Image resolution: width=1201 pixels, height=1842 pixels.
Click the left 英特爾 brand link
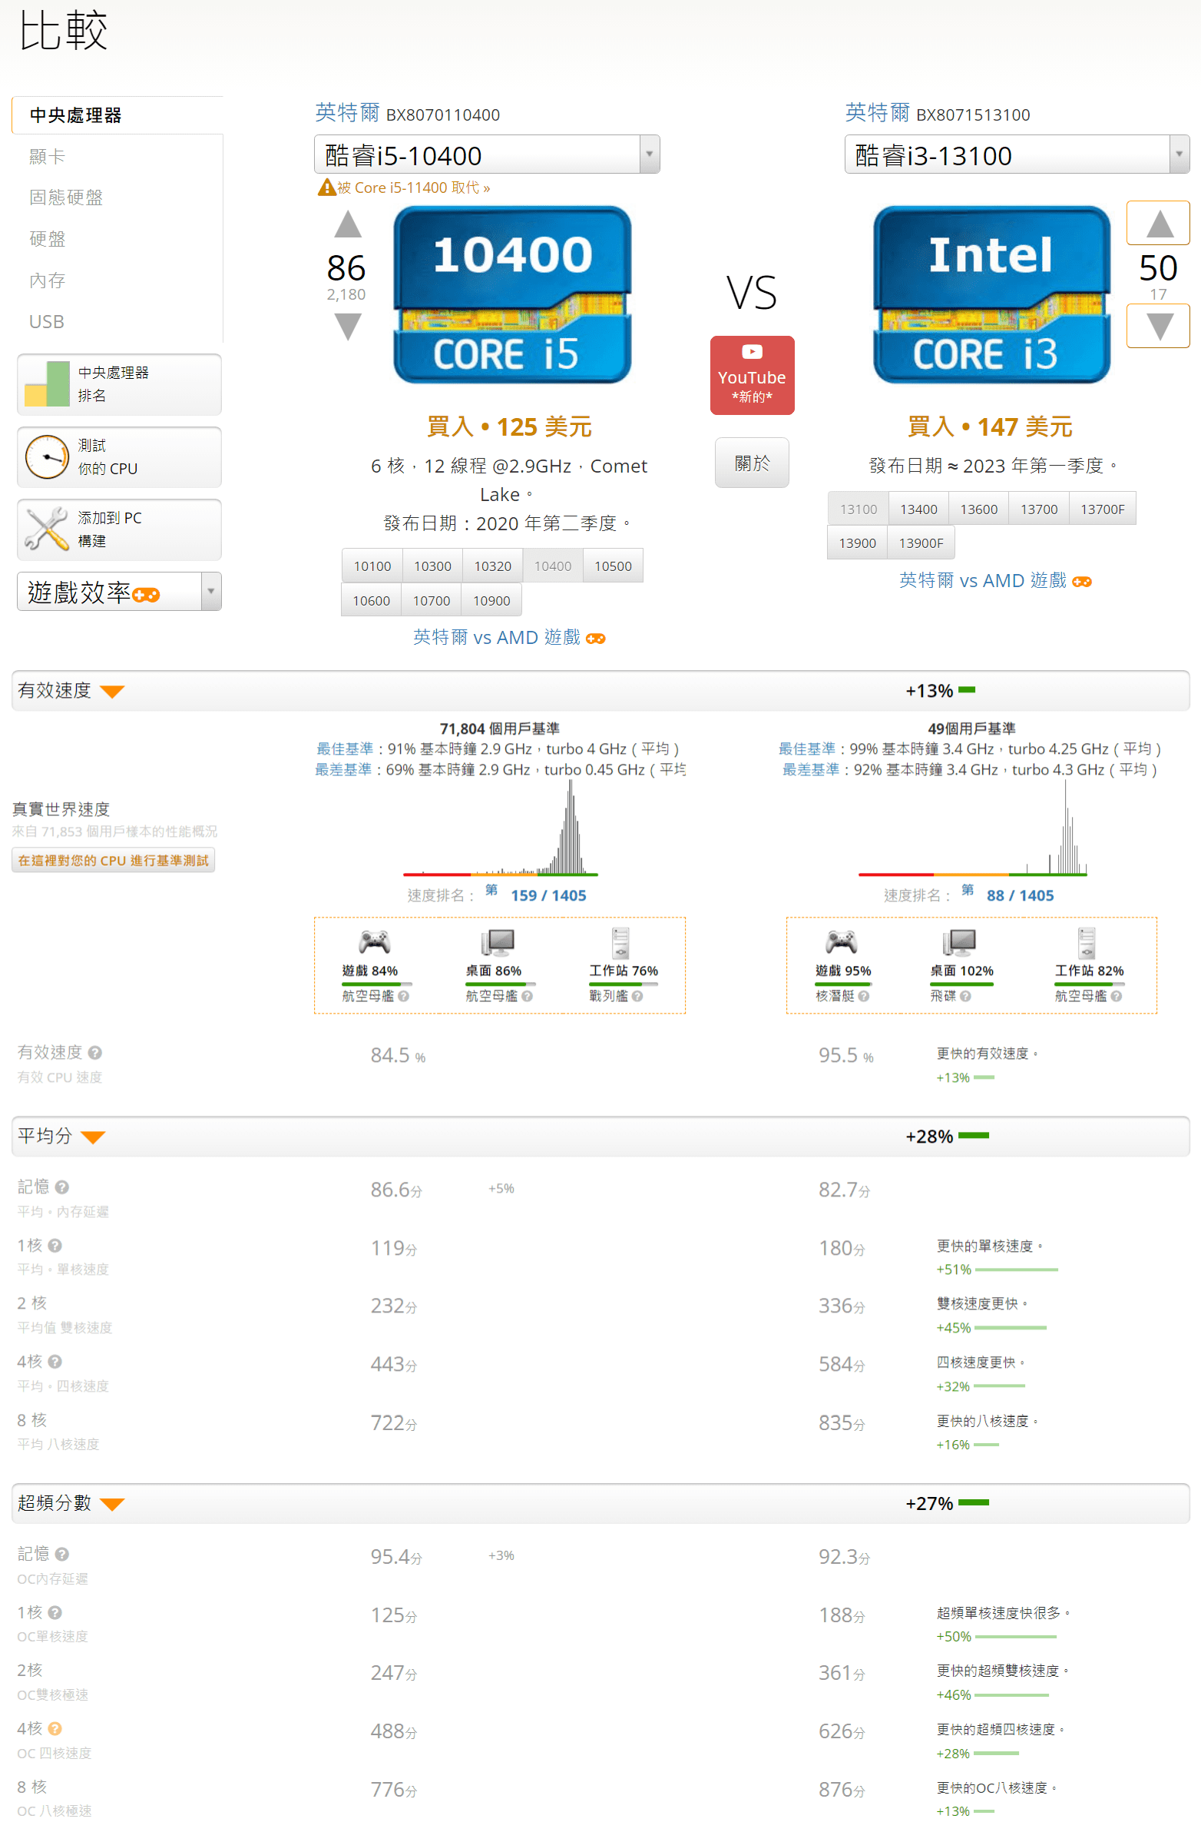point(346,113)
